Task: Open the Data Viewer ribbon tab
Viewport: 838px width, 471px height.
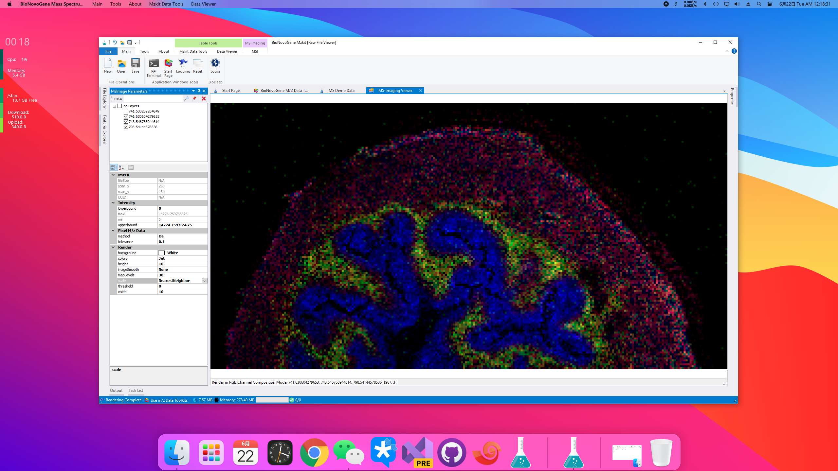Action: click(x=227, y=51)
